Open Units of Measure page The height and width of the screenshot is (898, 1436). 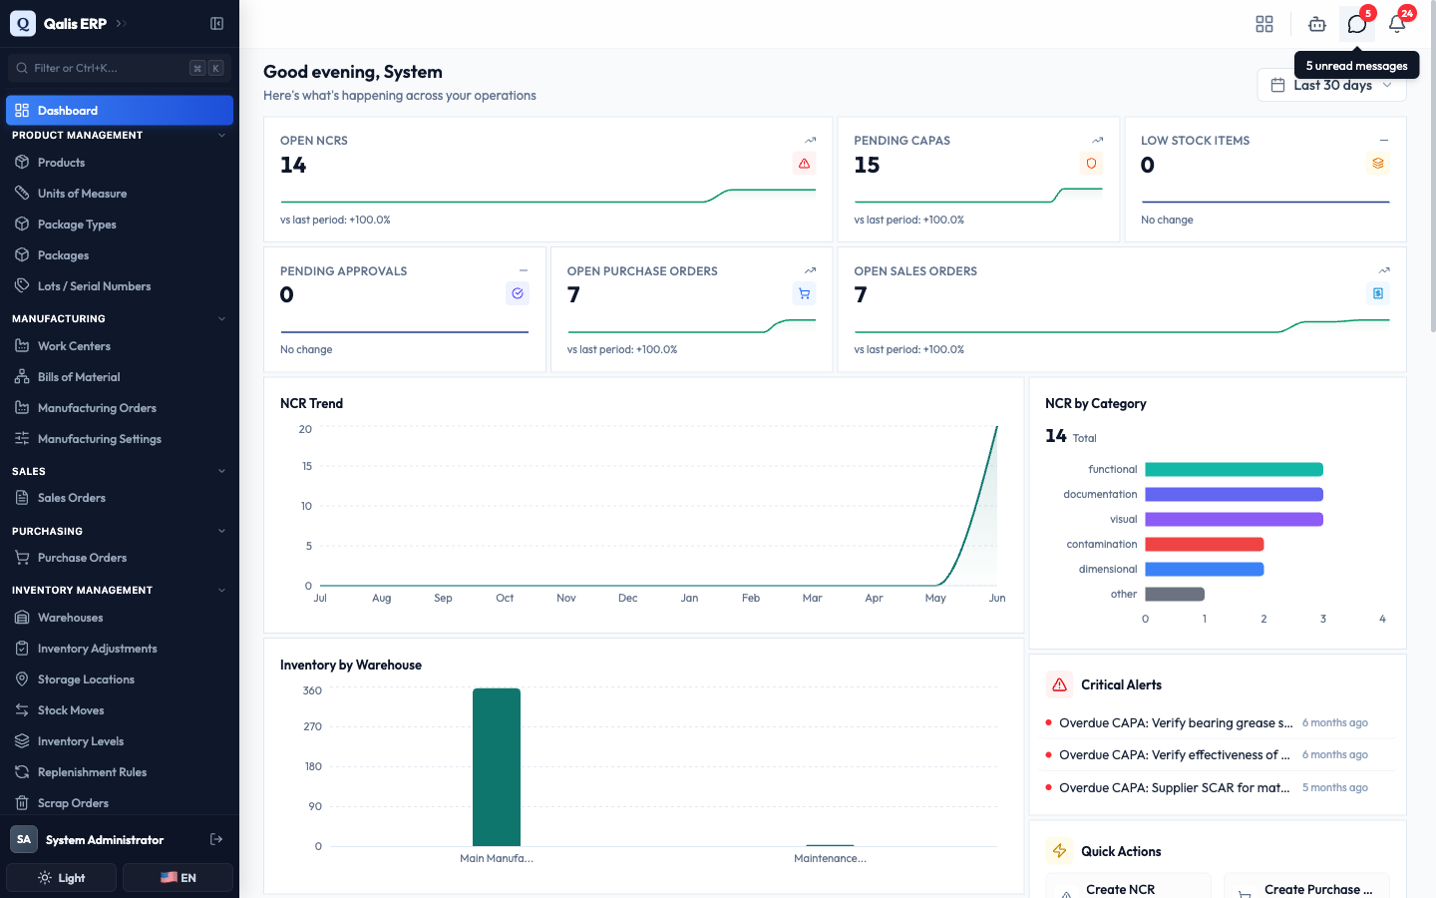(120, 194)
